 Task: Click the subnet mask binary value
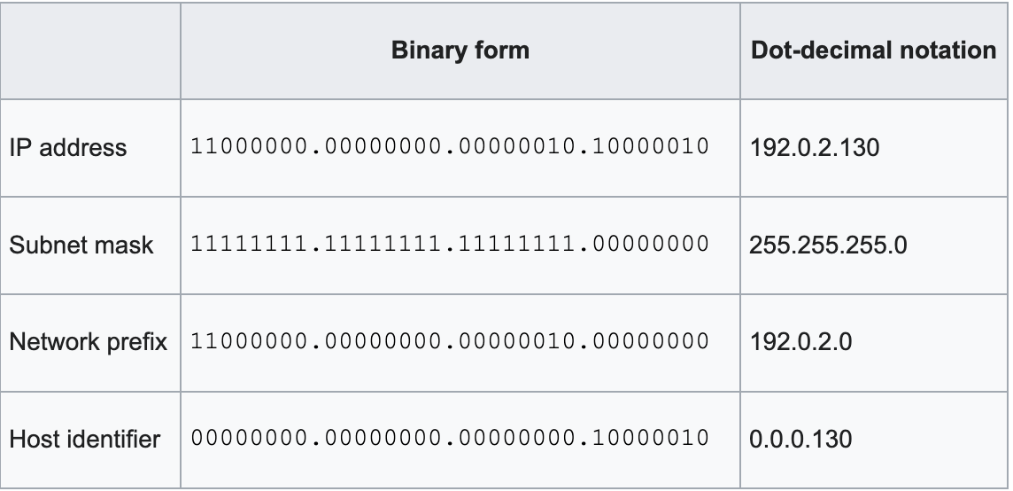(x=451, y=244)
